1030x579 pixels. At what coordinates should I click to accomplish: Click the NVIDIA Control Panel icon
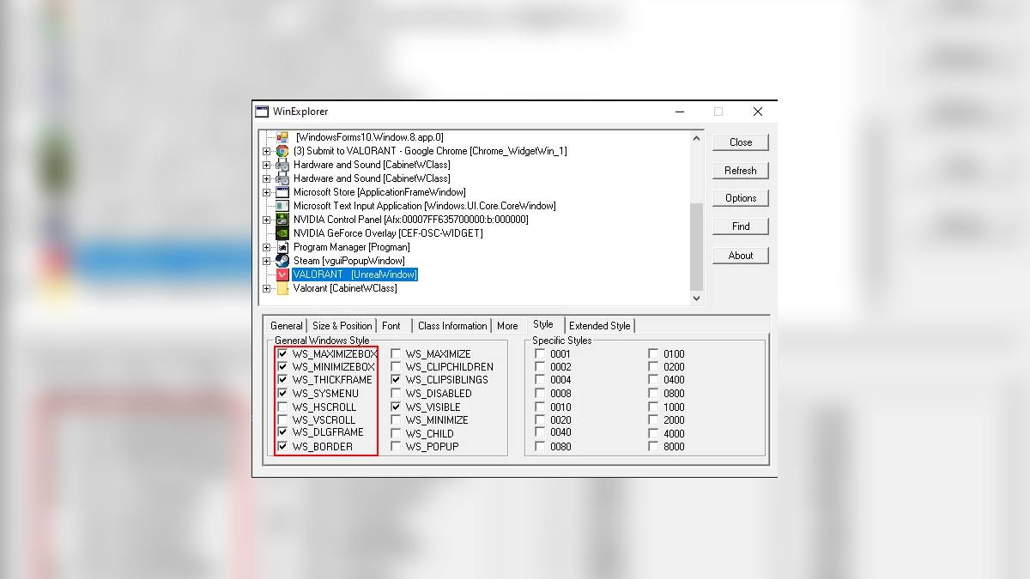[282, 220]
